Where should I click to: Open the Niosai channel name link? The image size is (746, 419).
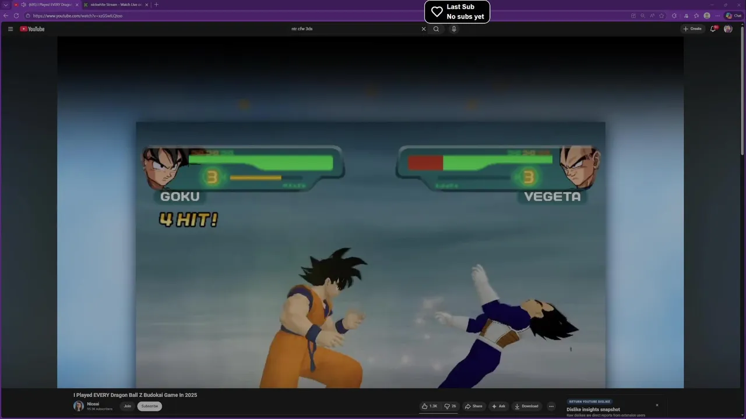coord(93,404)
